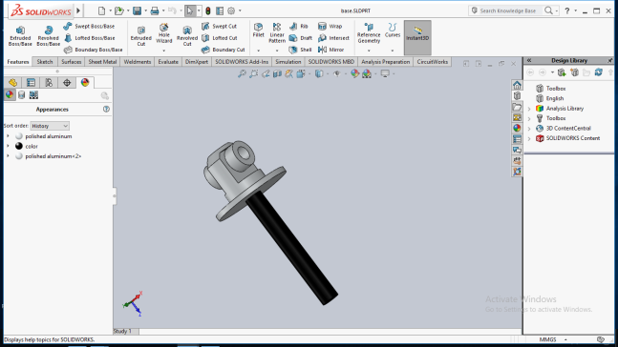Click the Save icon in title toolbar

pyautogui.click(x=137, y=10)
